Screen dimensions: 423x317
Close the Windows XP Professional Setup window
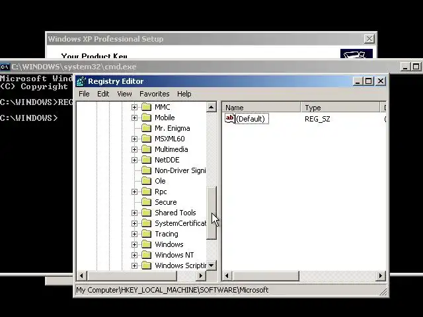pos(369,39)
